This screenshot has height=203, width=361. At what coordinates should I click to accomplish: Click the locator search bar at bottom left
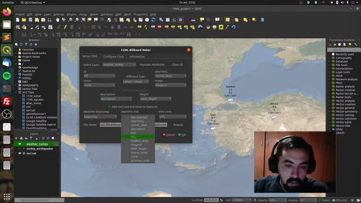pyautogui.click(x=39, y=200)
